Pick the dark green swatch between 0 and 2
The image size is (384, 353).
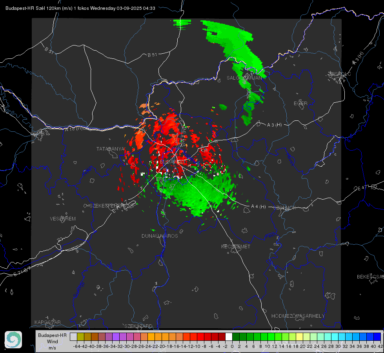pyautogui.click(x=236, y=337)
